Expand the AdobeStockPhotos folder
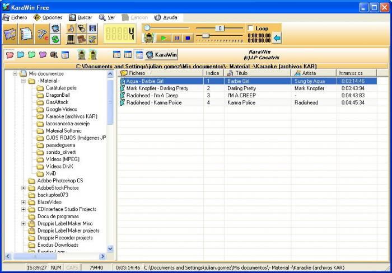This screenshot has height=273, width=392. pyautogui.click(x=24, y=188)
